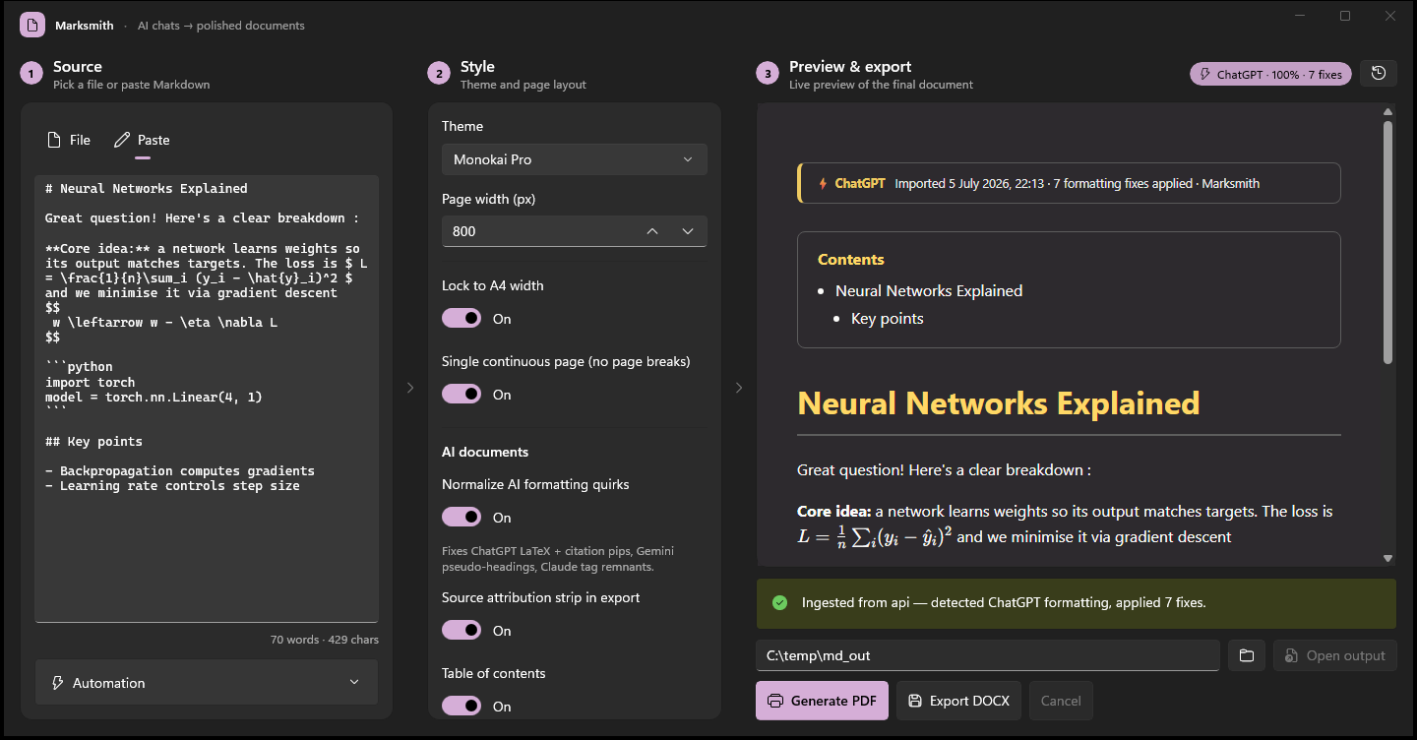Click the step 1 Source number badge
This screenshot has width=1417, height=740.
click(31, 74)
